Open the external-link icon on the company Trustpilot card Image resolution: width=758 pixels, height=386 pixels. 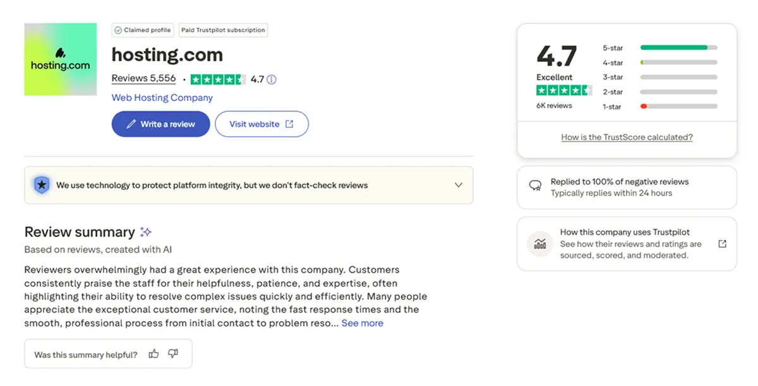[722, 244]
